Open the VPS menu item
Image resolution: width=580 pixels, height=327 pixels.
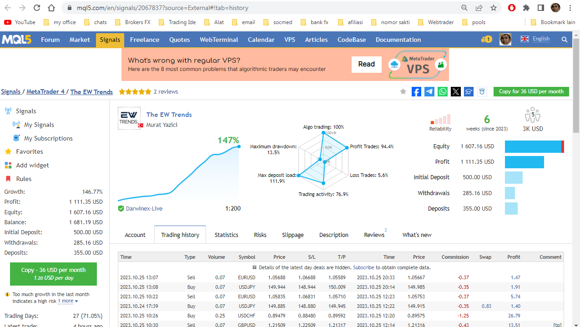pyautogui.click(x=290, y=40)
